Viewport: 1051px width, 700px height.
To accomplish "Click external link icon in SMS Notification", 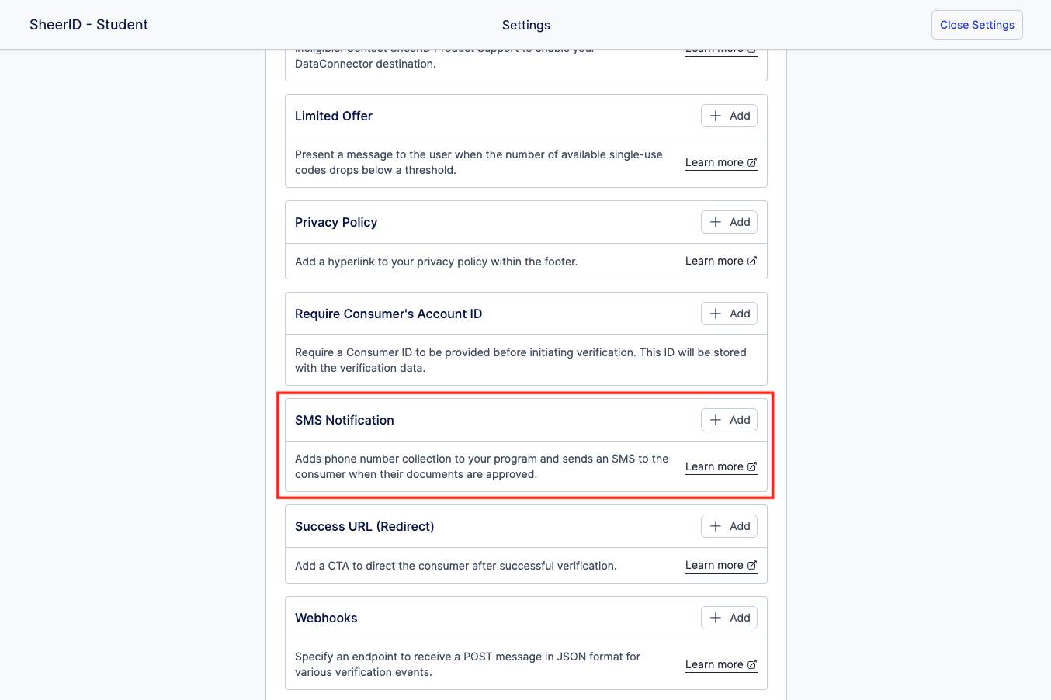I will pos(752,466).
